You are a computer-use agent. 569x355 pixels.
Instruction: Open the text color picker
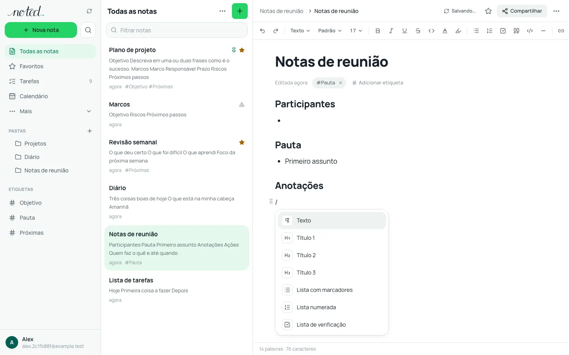(445, 31)
